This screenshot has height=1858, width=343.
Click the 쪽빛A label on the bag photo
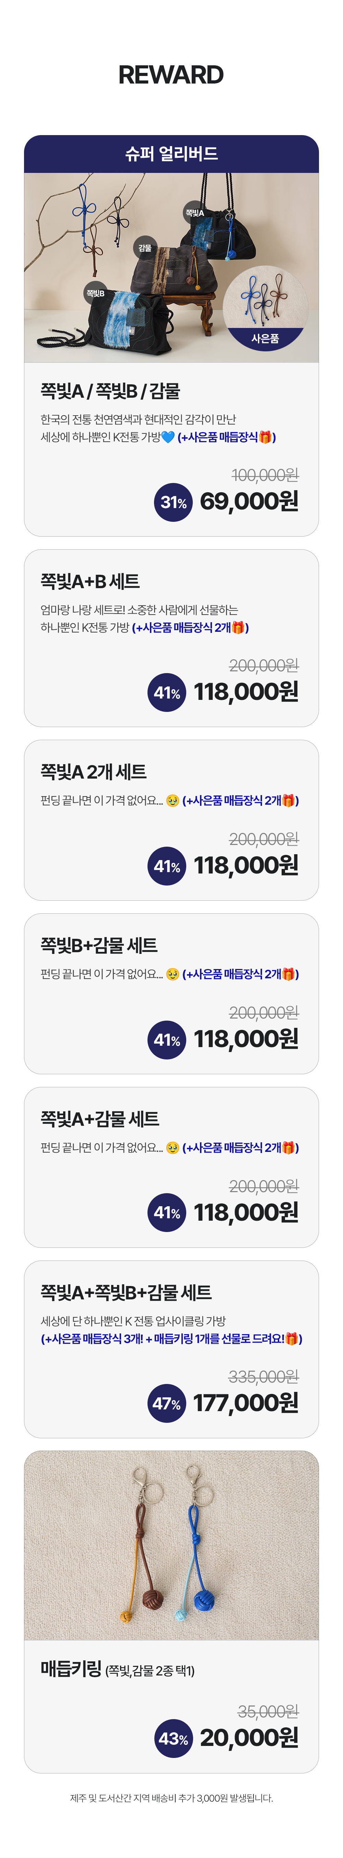(x=195, y=212)
